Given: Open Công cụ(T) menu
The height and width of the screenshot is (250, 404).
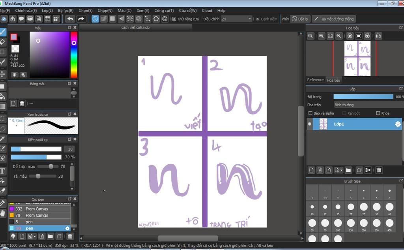Looking at the screenshot, I should (x=164, y=11).
